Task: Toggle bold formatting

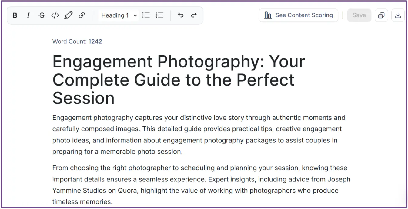Action: (x=15, y=15)
